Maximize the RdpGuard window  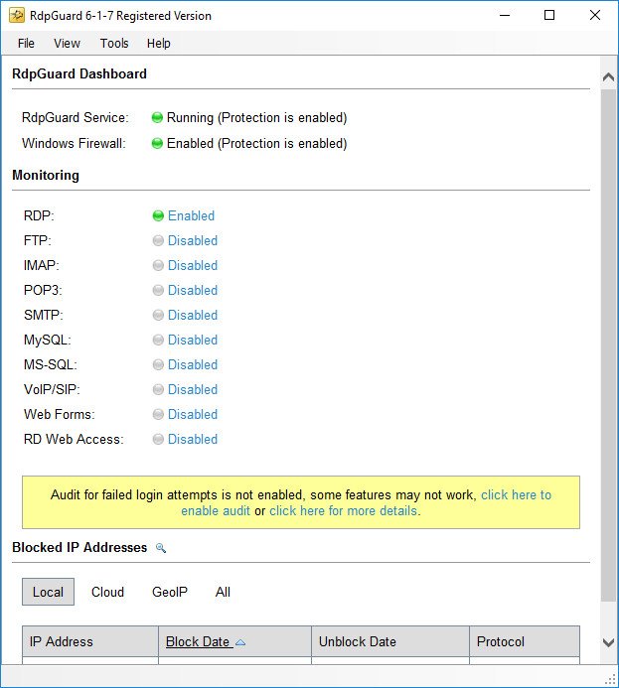(549, 15)
